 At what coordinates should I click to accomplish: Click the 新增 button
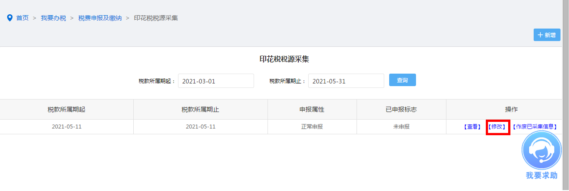point(547,35)
